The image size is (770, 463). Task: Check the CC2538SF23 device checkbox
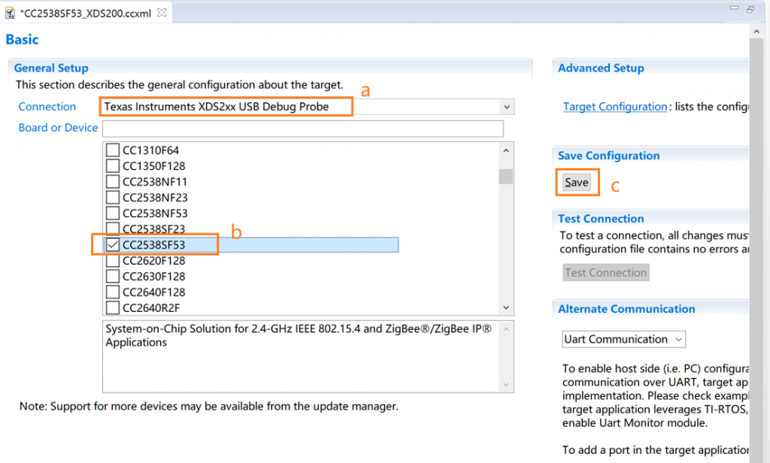coord(113,228)
